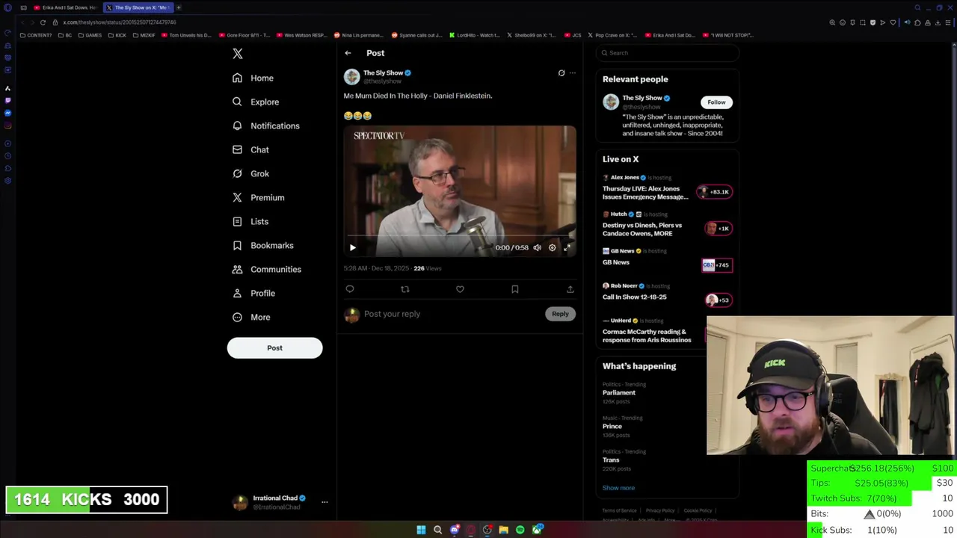Open Chat in the sidebar
This screenshot has height=538, width=957.
[x=250, y=149]
